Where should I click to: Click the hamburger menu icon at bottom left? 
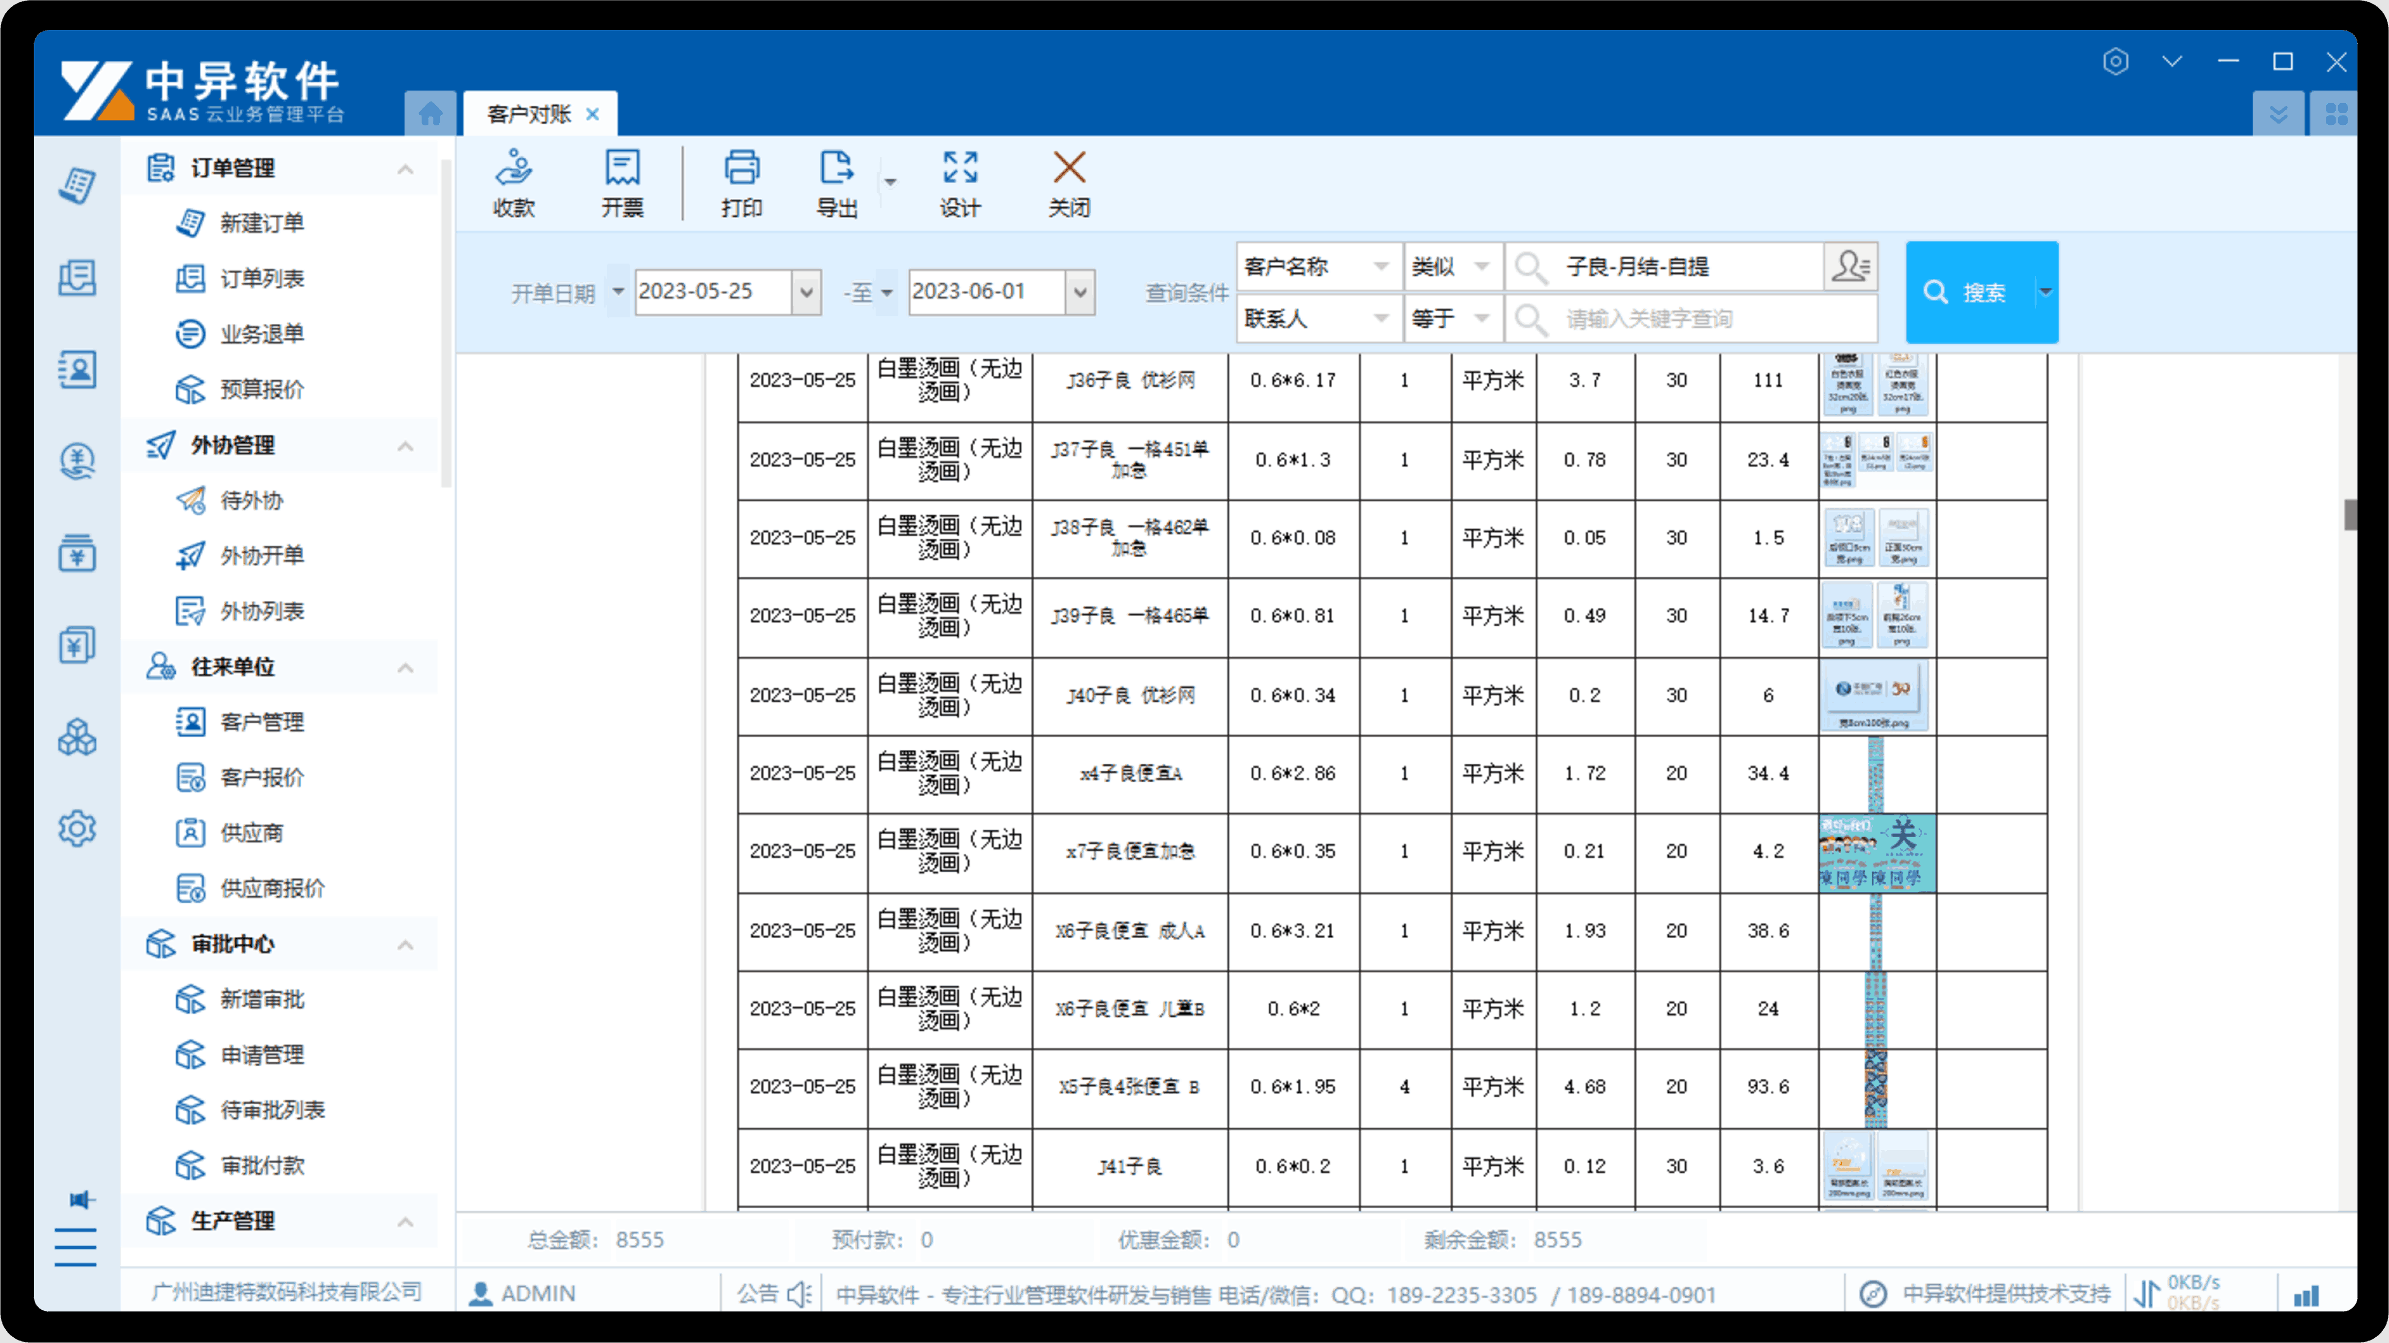pos(75,1247)
